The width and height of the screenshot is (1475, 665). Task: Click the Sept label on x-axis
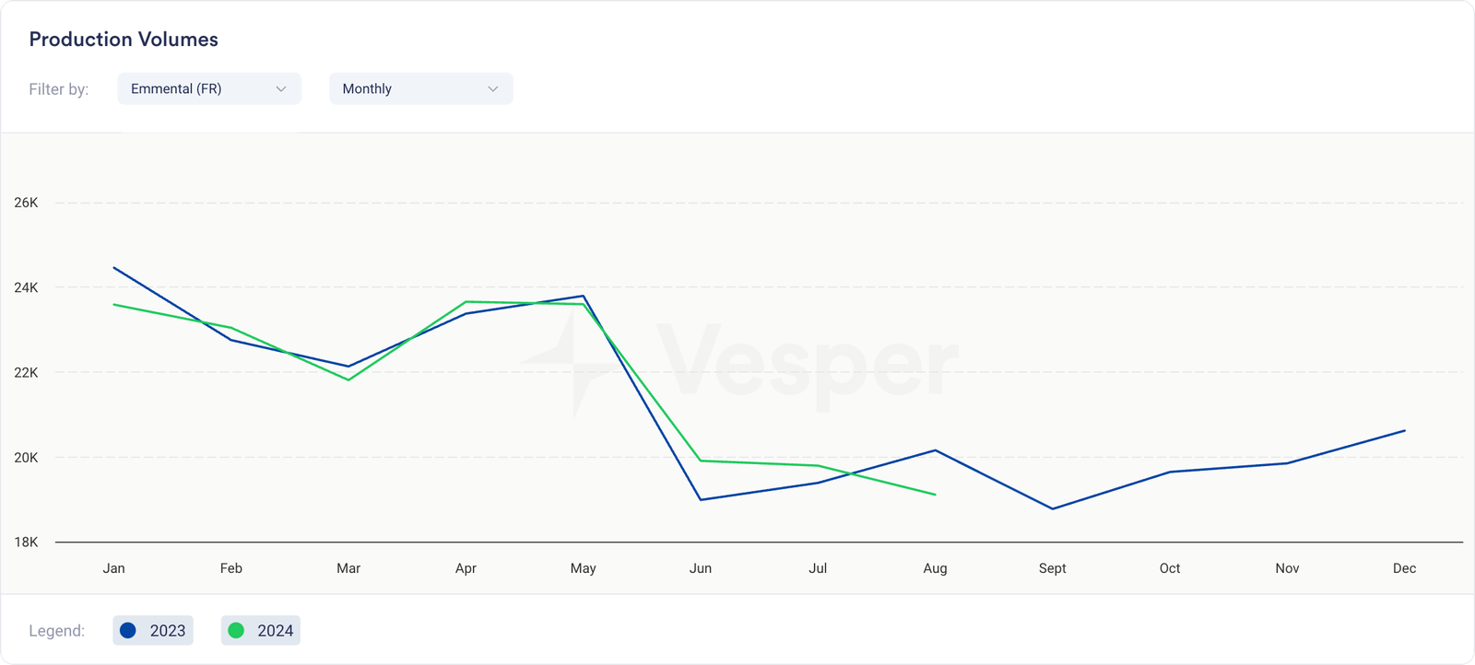coord(1052,568)
